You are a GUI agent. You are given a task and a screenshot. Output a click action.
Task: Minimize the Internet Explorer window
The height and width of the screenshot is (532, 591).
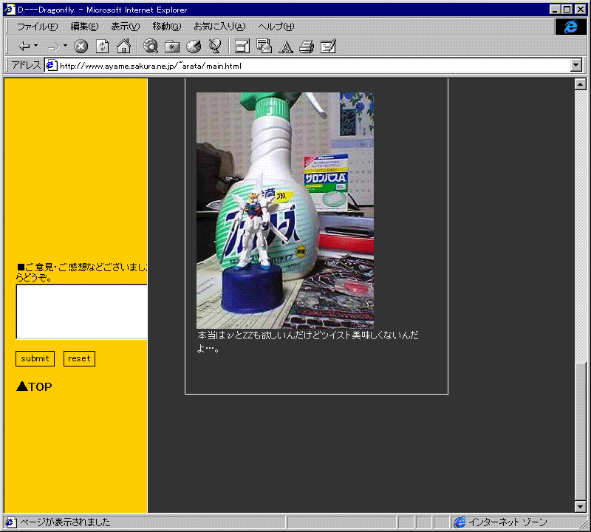(x=555, y=10)
